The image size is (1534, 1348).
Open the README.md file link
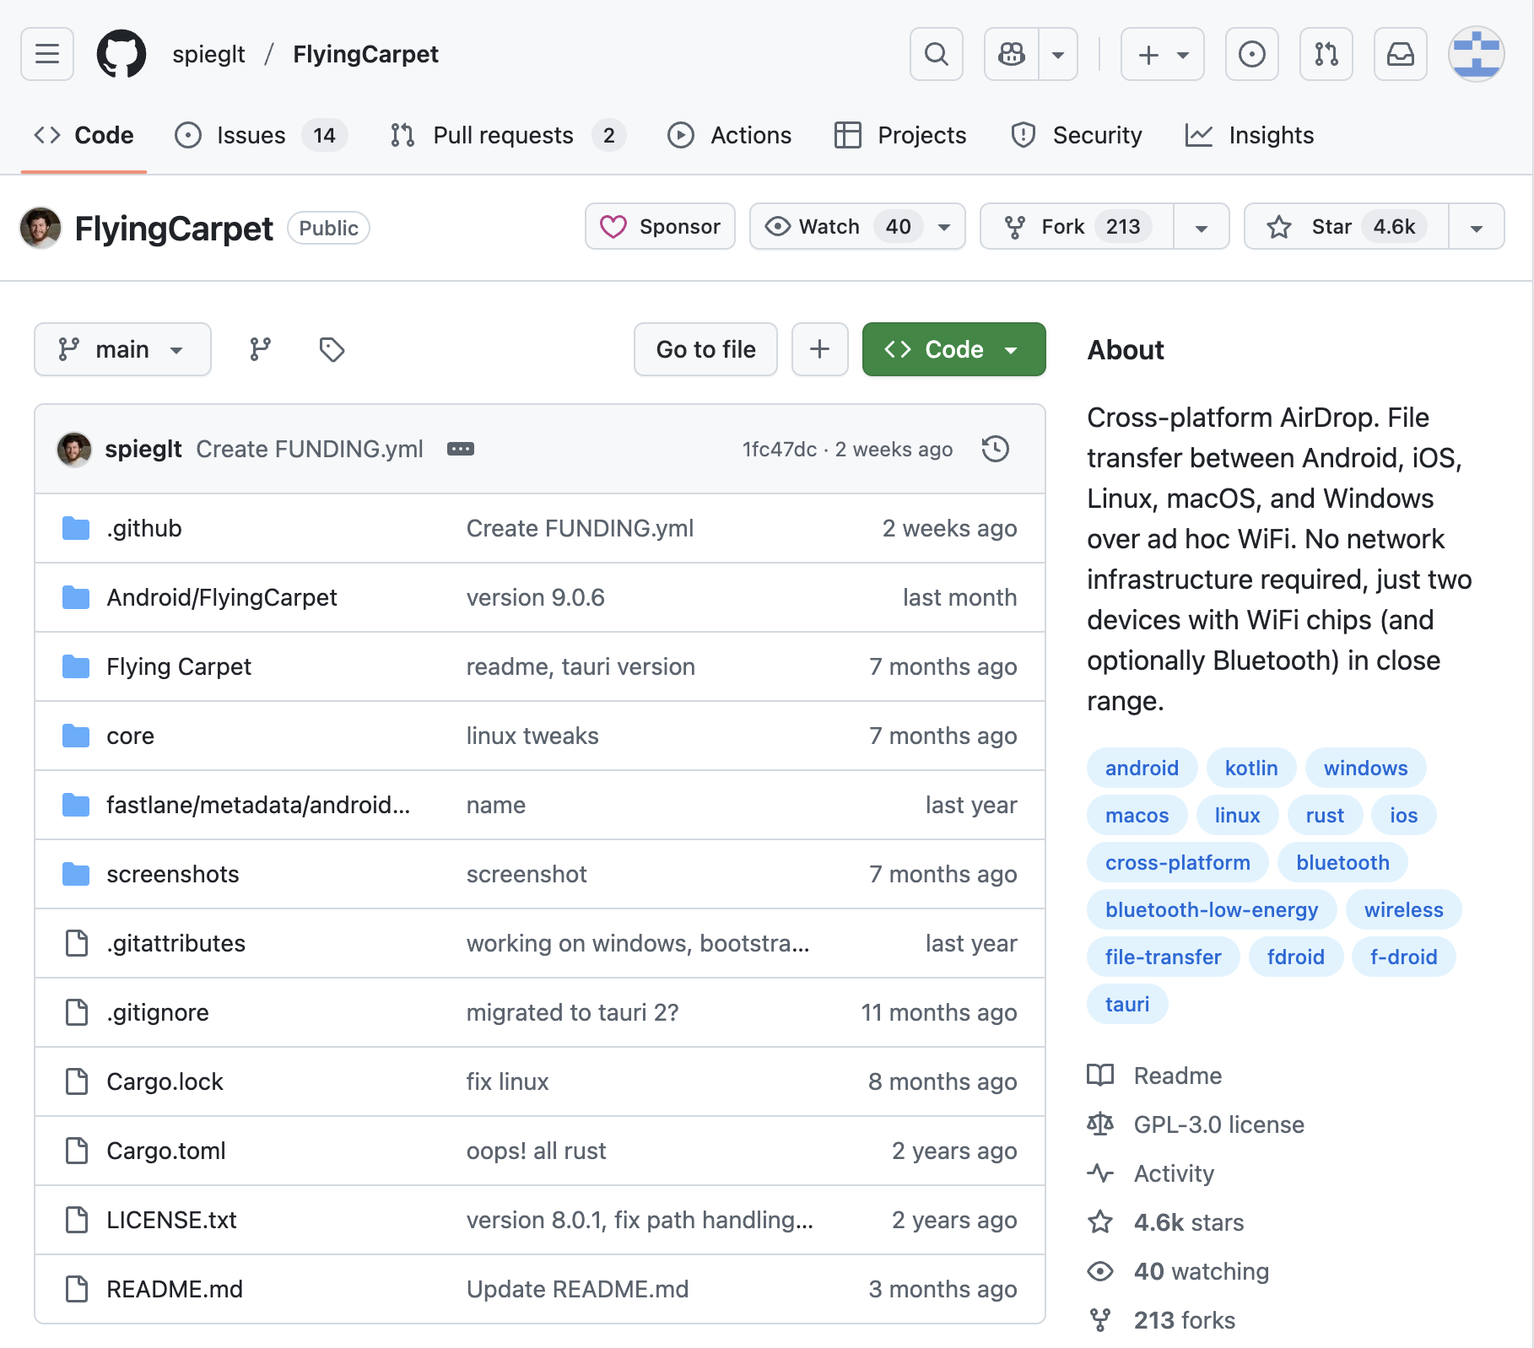pyautogui.click(x=175, y=1289)
